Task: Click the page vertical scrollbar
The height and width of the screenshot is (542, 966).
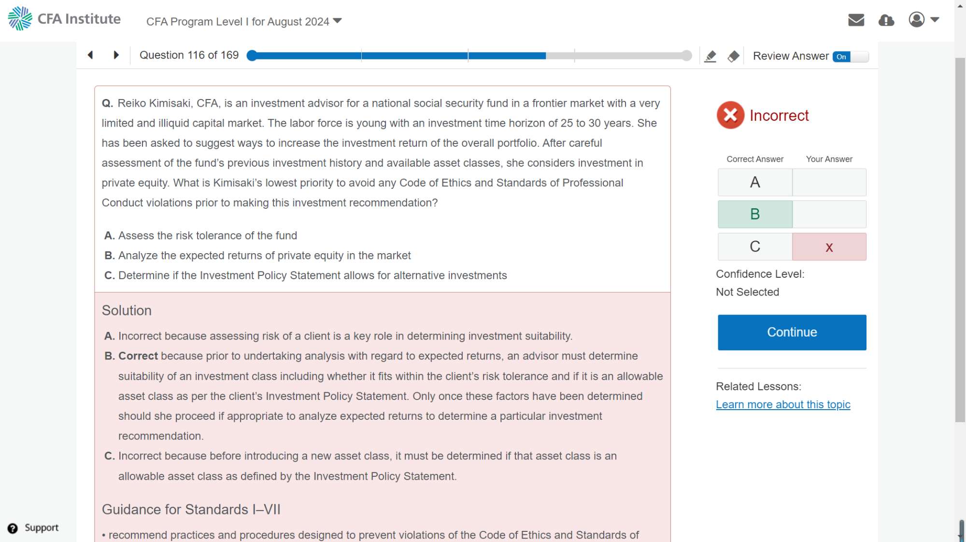Action: [960, 242]
